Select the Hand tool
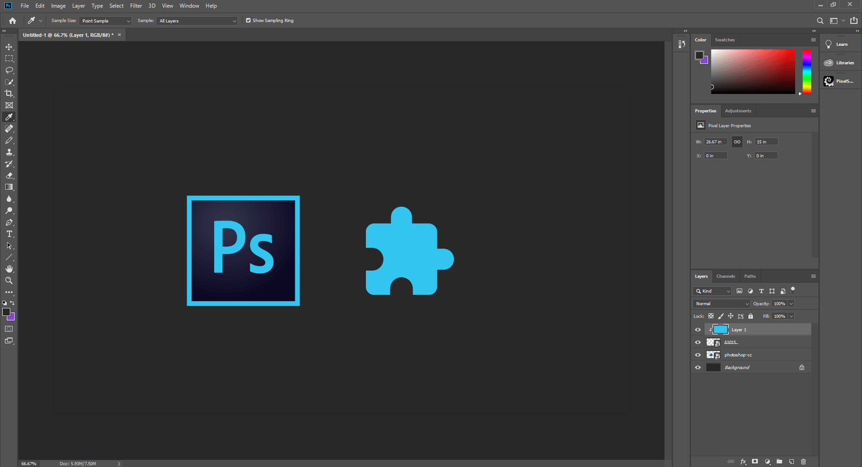 pos(9,269)
